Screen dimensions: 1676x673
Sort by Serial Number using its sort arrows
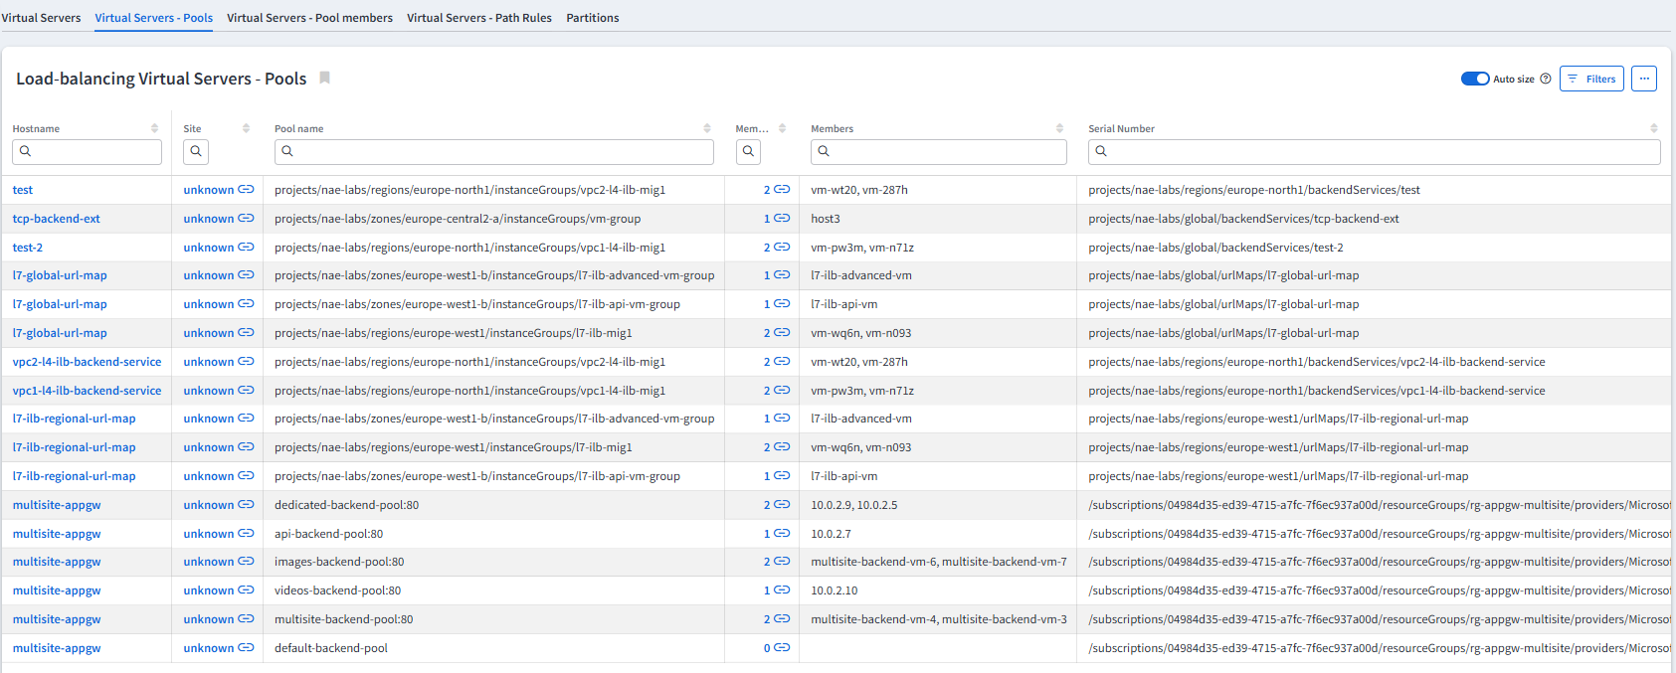[x=1654, y=128]
